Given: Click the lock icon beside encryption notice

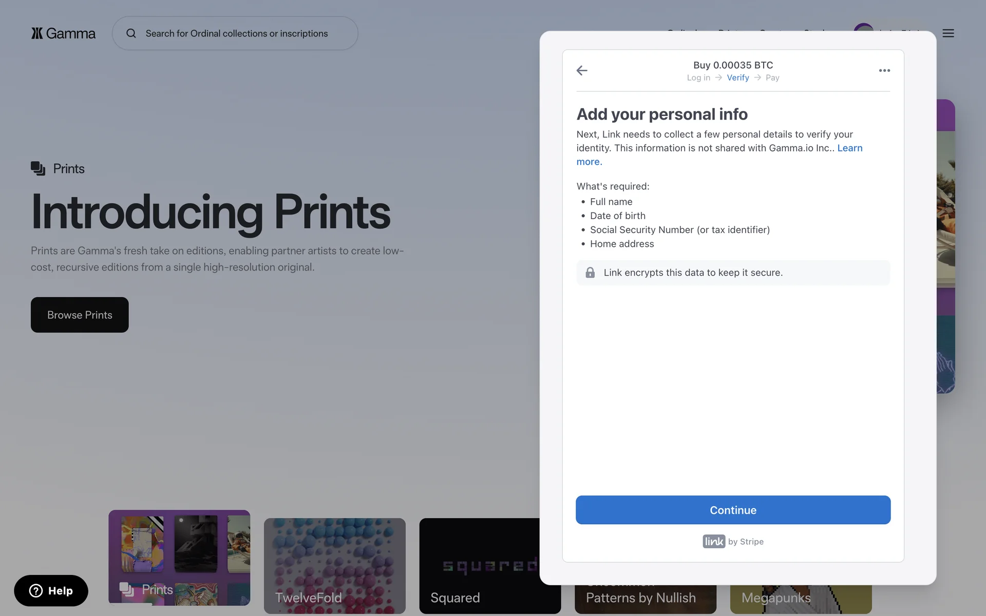Looking at the screenshot, I should (x=590, y=273).
